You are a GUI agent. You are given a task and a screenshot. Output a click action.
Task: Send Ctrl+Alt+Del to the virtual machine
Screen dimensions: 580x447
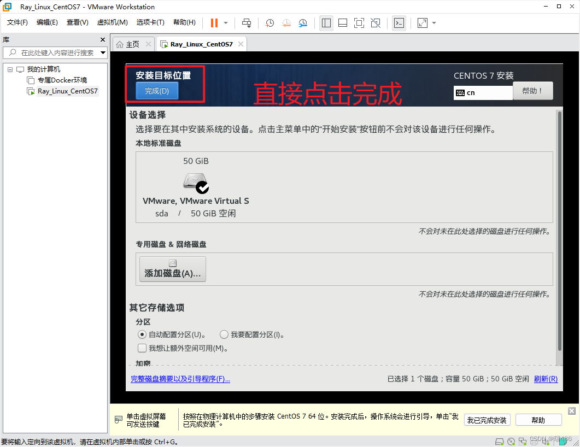click(x=247, y=23)
